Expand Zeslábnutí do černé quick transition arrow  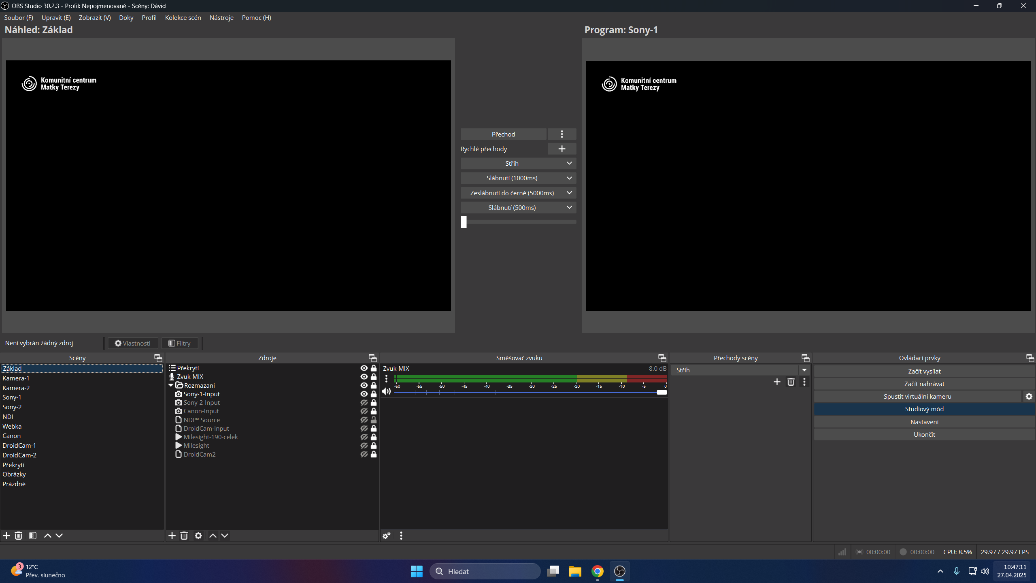click(569, 193)
